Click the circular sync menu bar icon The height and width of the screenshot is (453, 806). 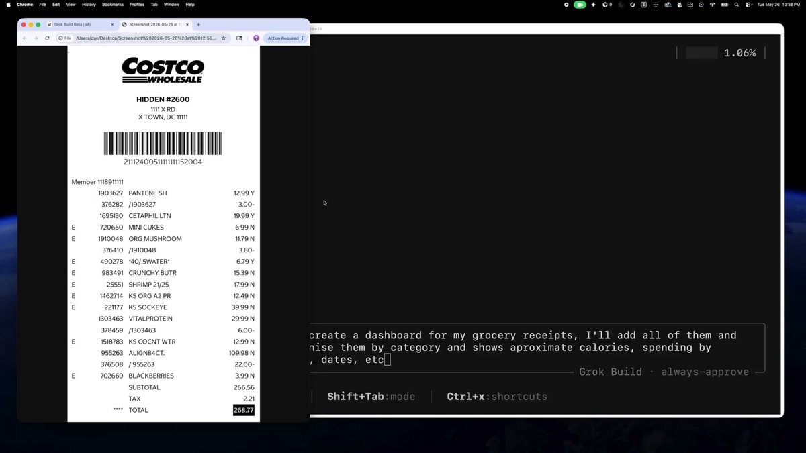(632, 4)
